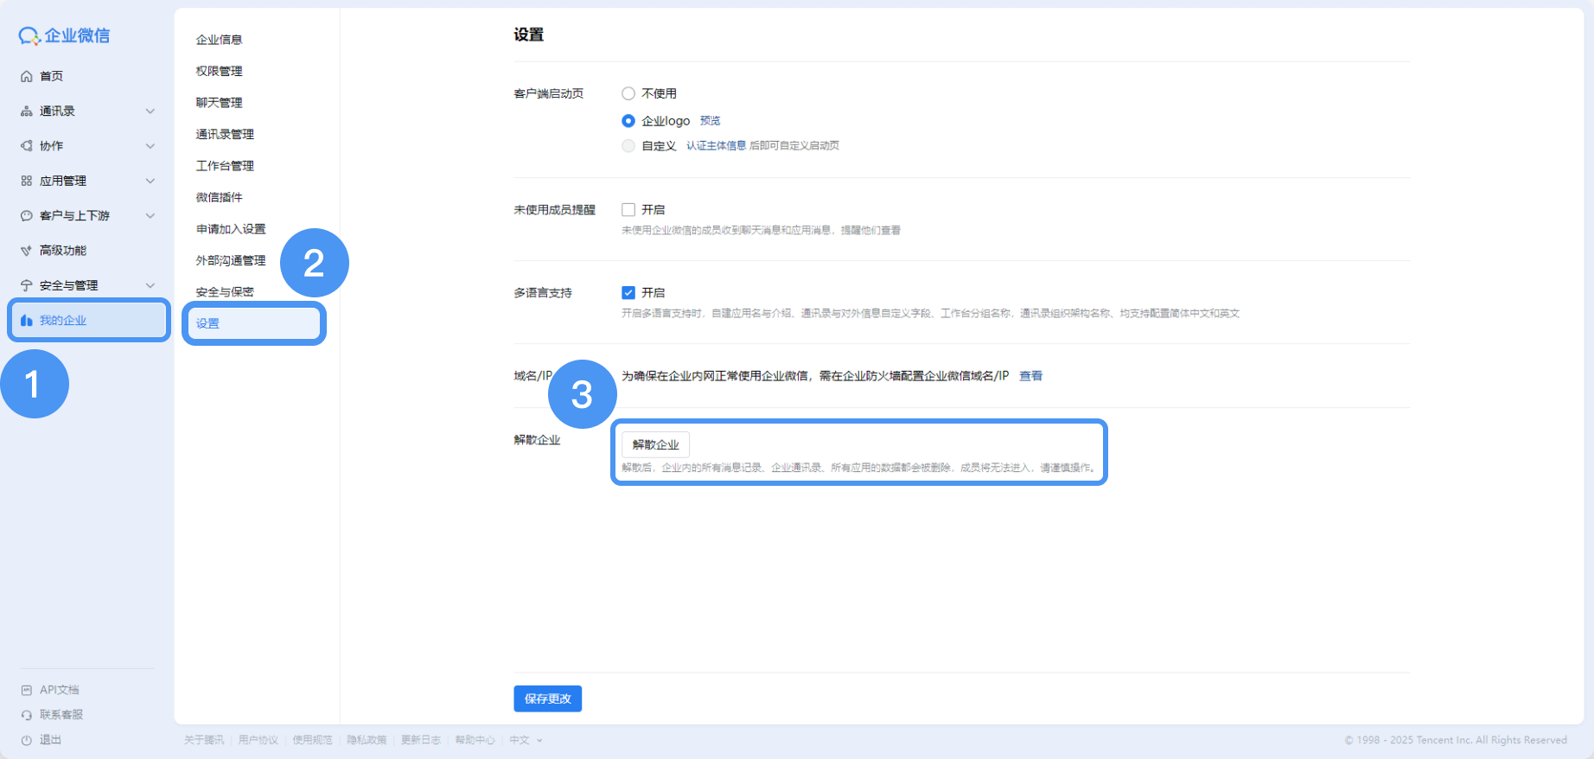This screenshot has height=759, width=1594.
Task: Open 更新日志 footer link
Action: click(421, 740)
